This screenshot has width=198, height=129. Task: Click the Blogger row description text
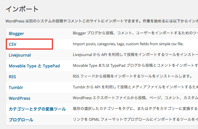[135, 33]
